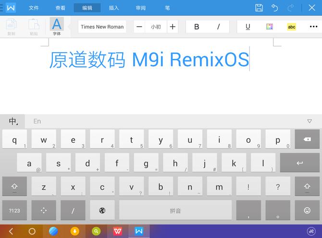
Task: Open the 文件 menu
Action: (x=34, y=8)
